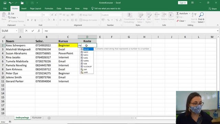Insert a sum with AutoSum
Image resolution: width=220 pixels, height=124 pixels.
[182, 13]
